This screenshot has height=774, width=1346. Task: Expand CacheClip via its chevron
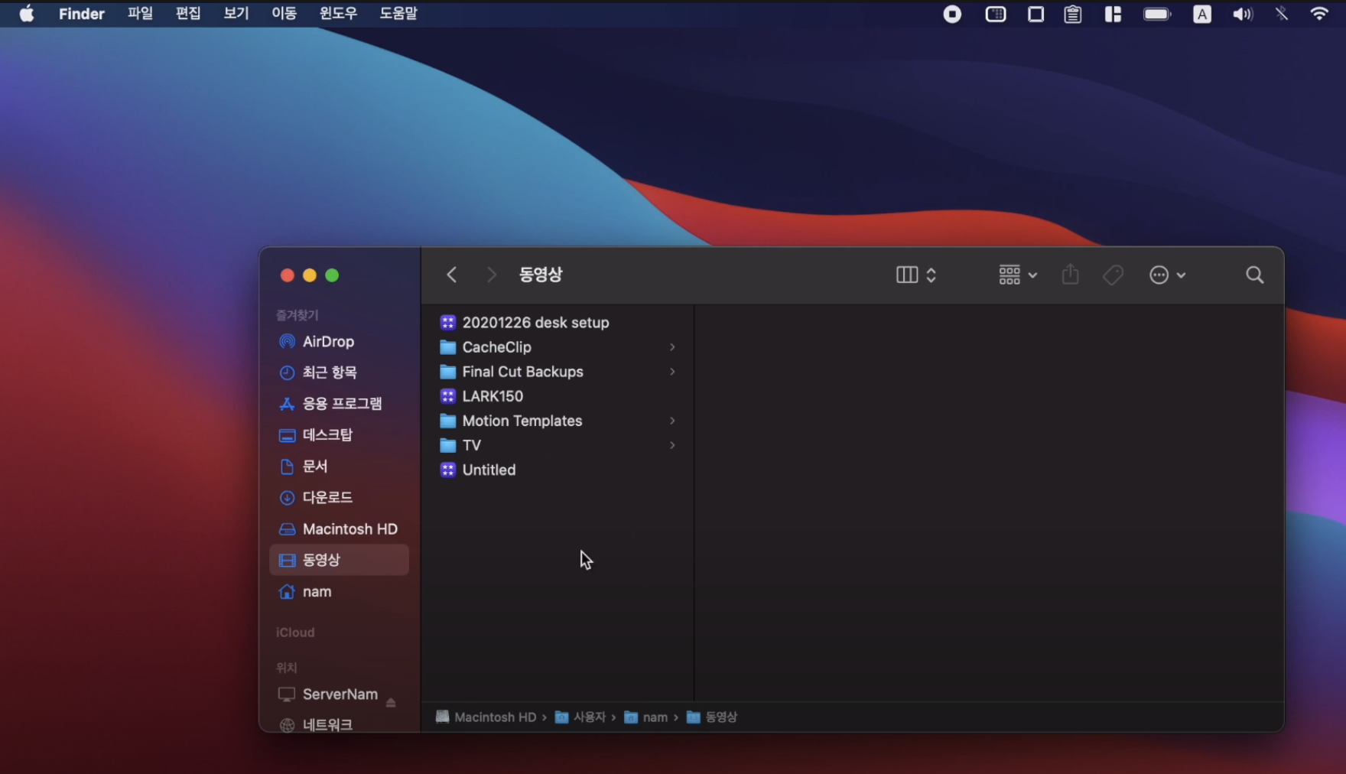[x=672, y=347]
